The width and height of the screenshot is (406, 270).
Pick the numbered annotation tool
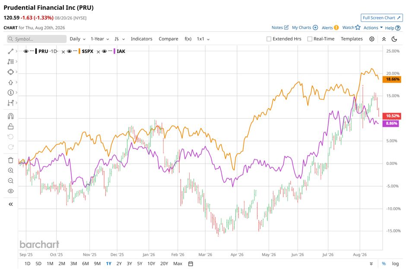coord(11,93)
